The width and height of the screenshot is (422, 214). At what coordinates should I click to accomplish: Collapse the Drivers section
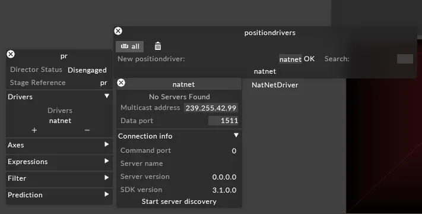[107, 96]
